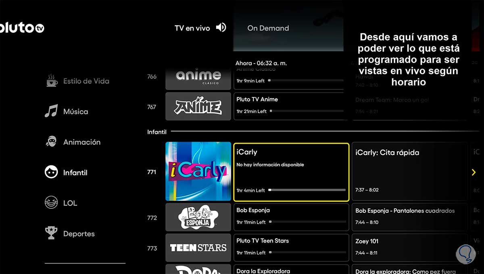Image resolution: width=484 pixels, height=274 pixels.
Task: Mute audio with the speaker icon
Action: (221, 27)
